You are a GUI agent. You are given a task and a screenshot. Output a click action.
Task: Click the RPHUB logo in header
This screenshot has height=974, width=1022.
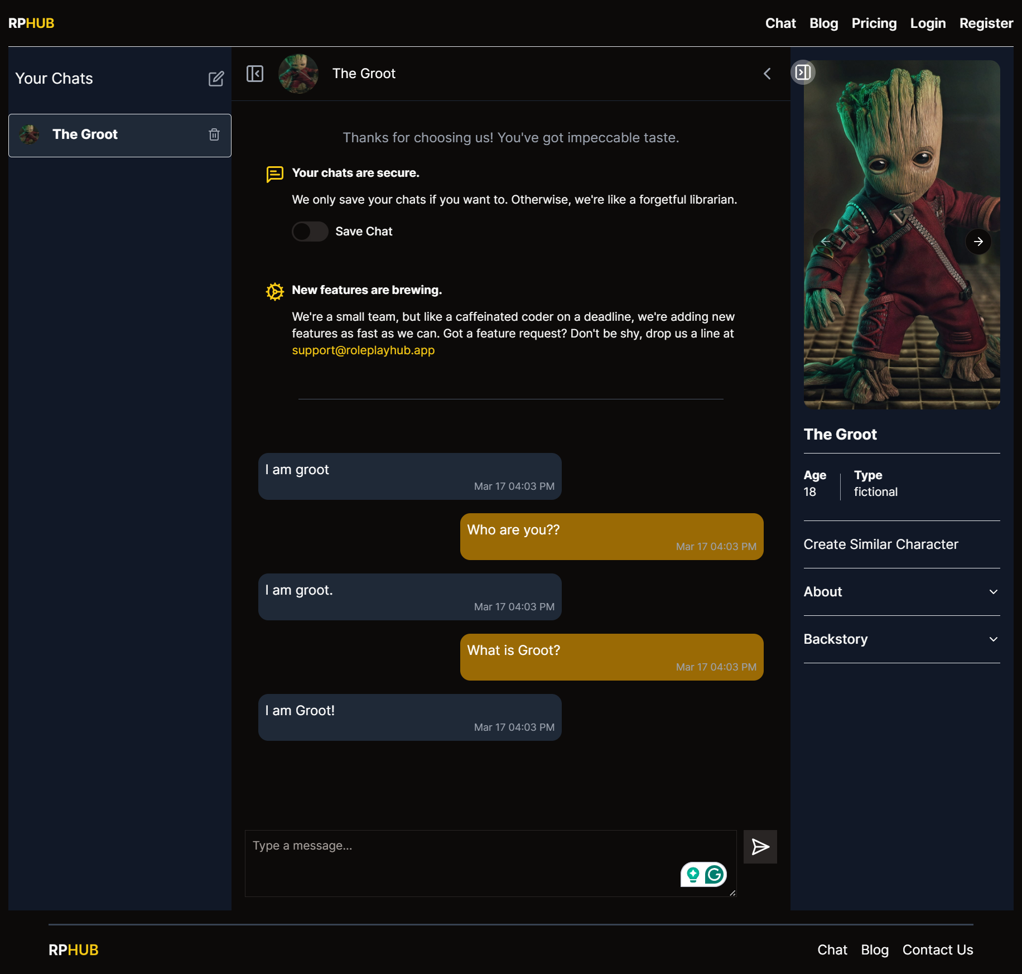tap(31, 23)
